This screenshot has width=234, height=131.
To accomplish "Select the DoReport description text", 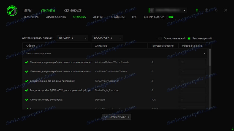I will (x=100, y=100).
